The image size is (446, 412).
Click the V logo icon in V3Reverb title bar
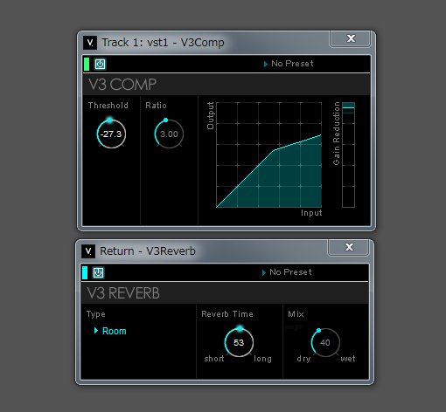[88, 251]
